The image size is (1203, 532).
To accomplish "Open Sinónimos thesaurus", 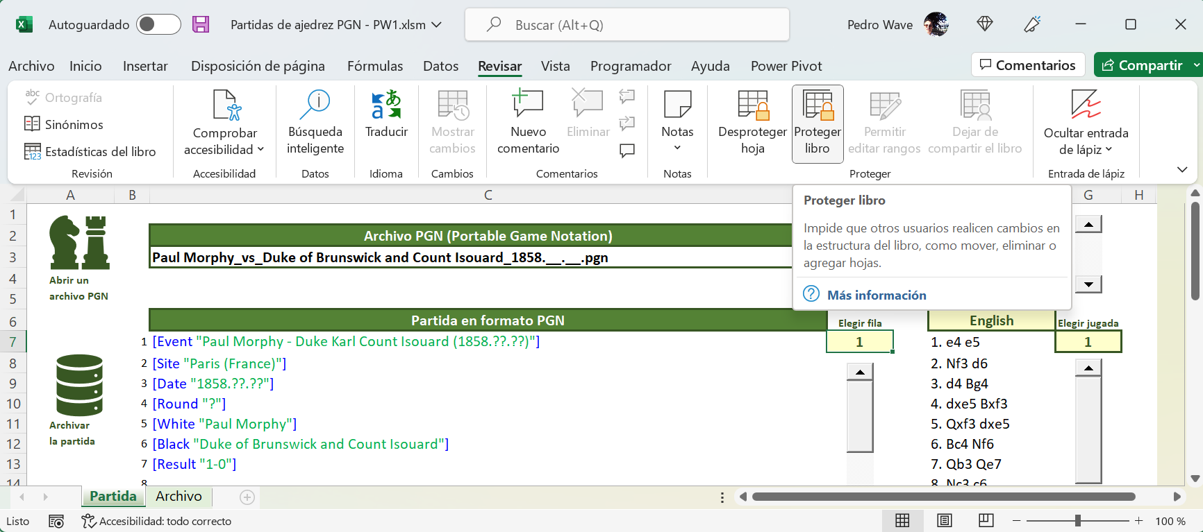I will tap(64, 124).
